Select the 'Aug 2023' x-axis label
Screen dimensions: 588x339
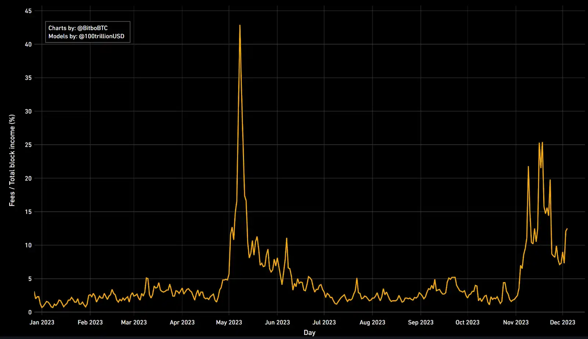point(372,322)
